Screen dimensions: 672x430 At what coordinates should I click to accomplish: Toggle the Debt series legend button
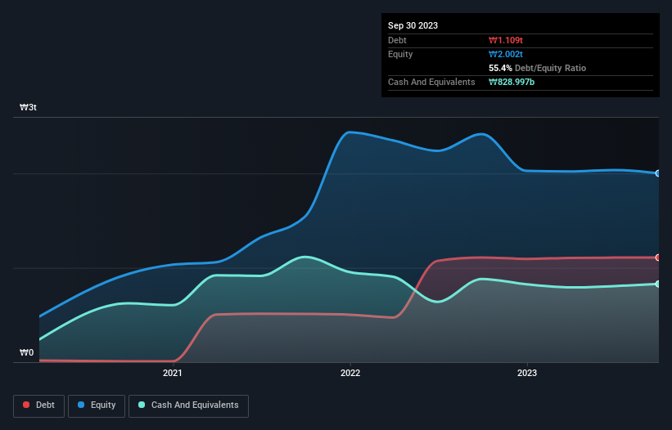[x=38, y=405]
